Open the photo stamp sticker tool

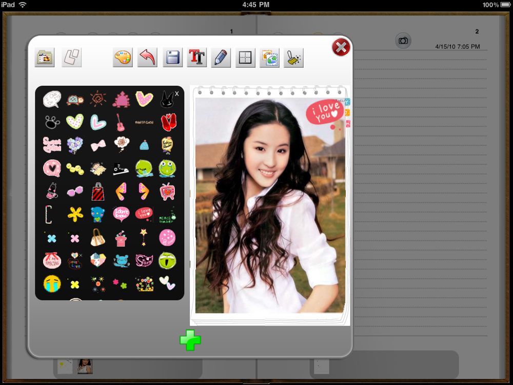coord(269,57)
